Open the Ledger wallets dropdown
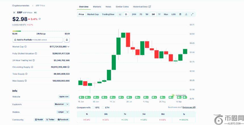The image size is (244, 125). [x=63, y=112]
